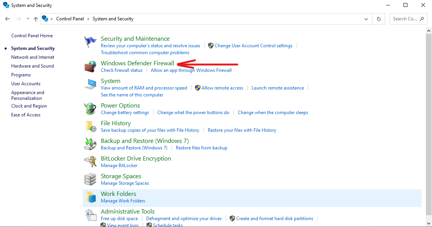Click the Security and Maintenance flag icon
Screen dimensions: 432x227
coord(90,42)
